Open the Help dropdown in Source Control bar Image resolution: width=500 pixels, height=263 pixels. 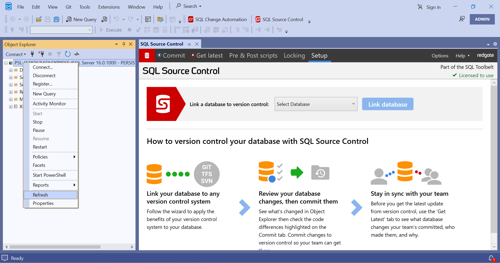[462, 56]
